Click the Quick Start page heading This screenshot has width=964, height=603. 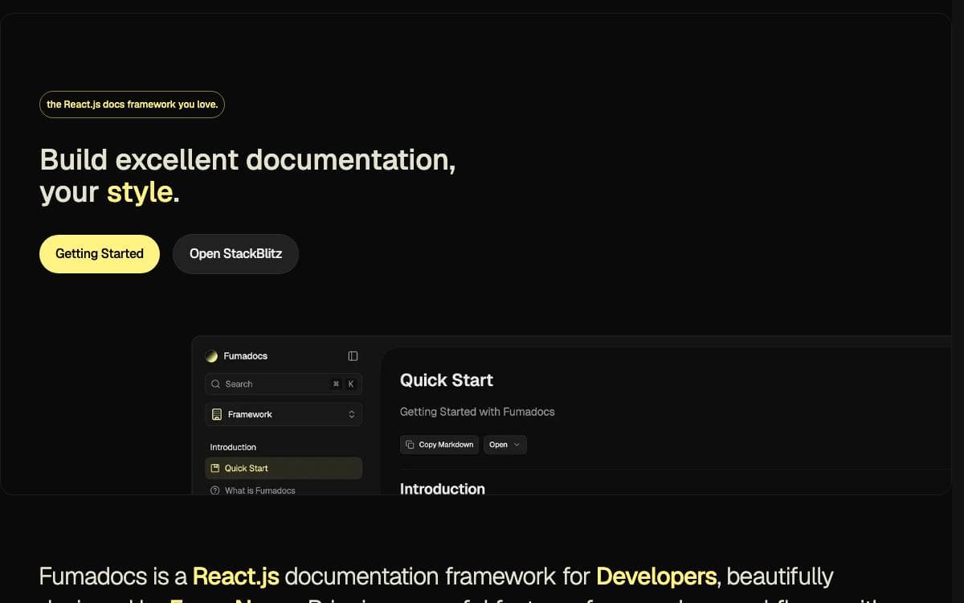[x=447, y=380]
